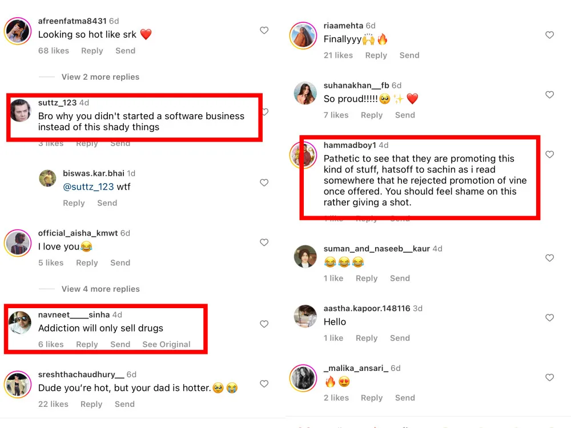This screenshot has height=428, width=571.
Task: Send riaamehta's comment
Action: 409,55
